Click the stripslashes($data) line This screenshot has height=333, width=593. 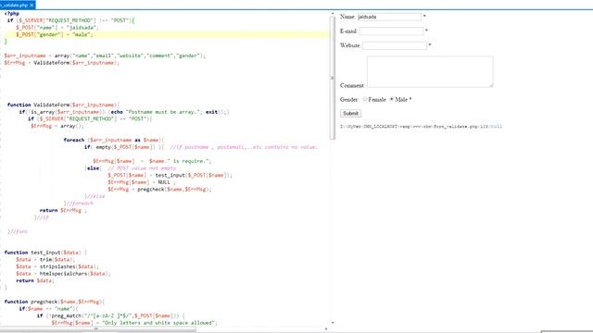coord(57,266)
